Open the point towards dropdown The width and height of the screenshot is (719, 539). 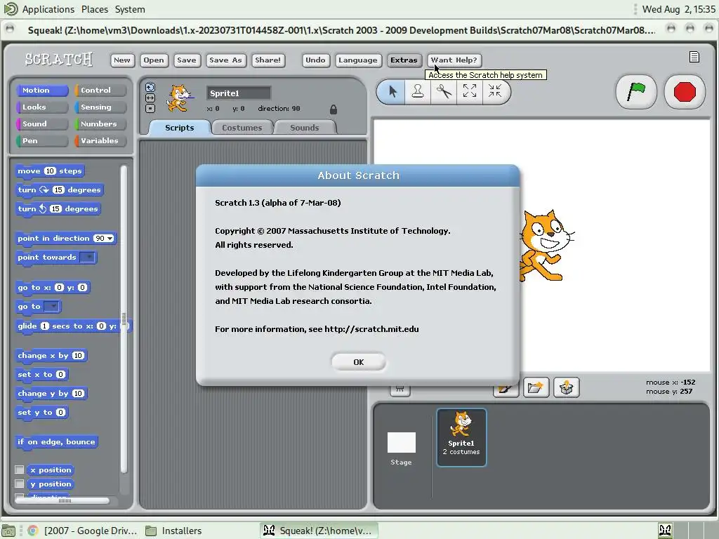click(87, 257)
